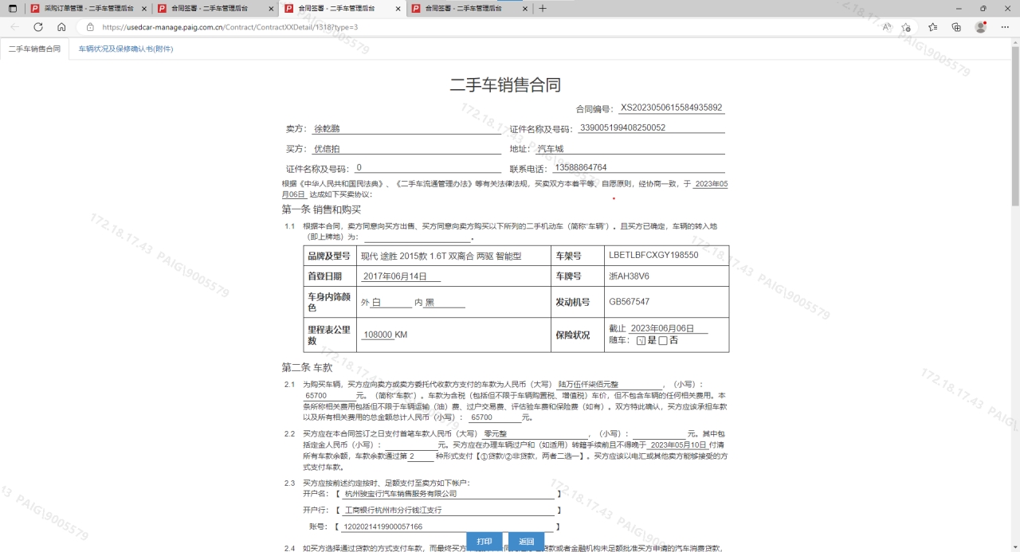
Task: Click the 第二条 车款 heading
Action: point(307,367)
